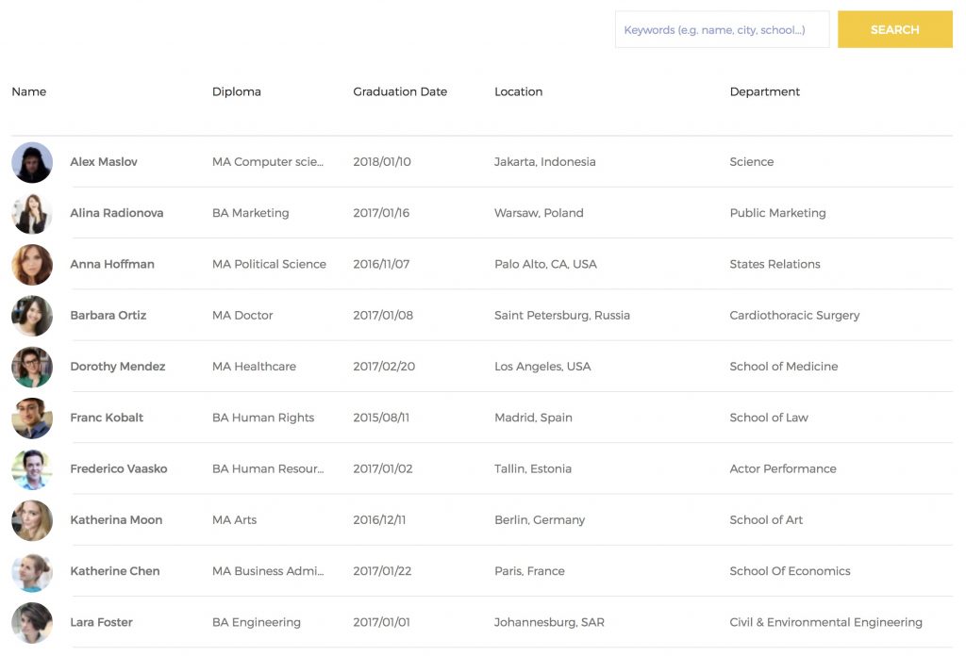Image resolution: width=966 pixels, height=656 pixels.
Task: Click the MA Healthcare diploma cell
Action: click(x=254, y=366)
